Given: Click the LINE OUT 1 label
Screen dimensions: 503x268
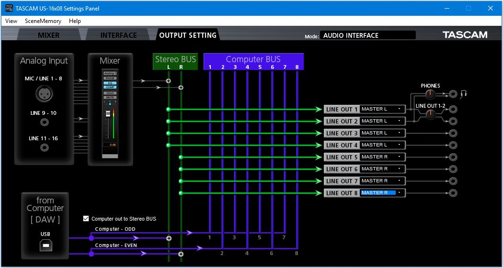Looking at the screenshot, I should (342, 109).
